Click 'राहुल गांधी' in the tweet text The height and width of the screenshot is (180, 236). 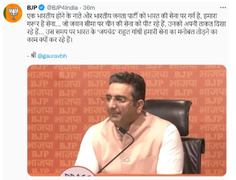pyautogui.click(x=130, y=32)
